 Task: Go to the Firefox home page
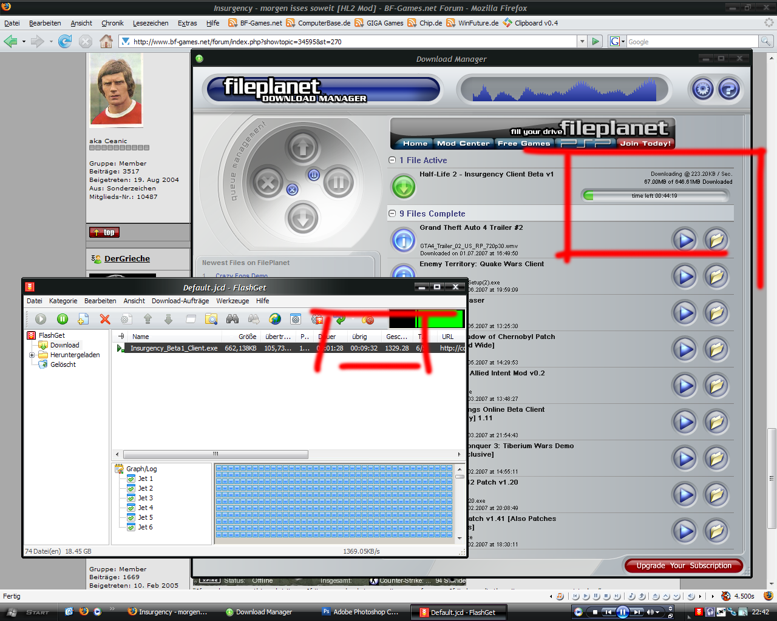click(106, 41)
